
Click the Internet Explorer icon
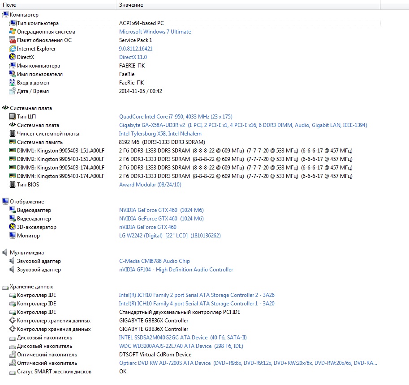12,48
